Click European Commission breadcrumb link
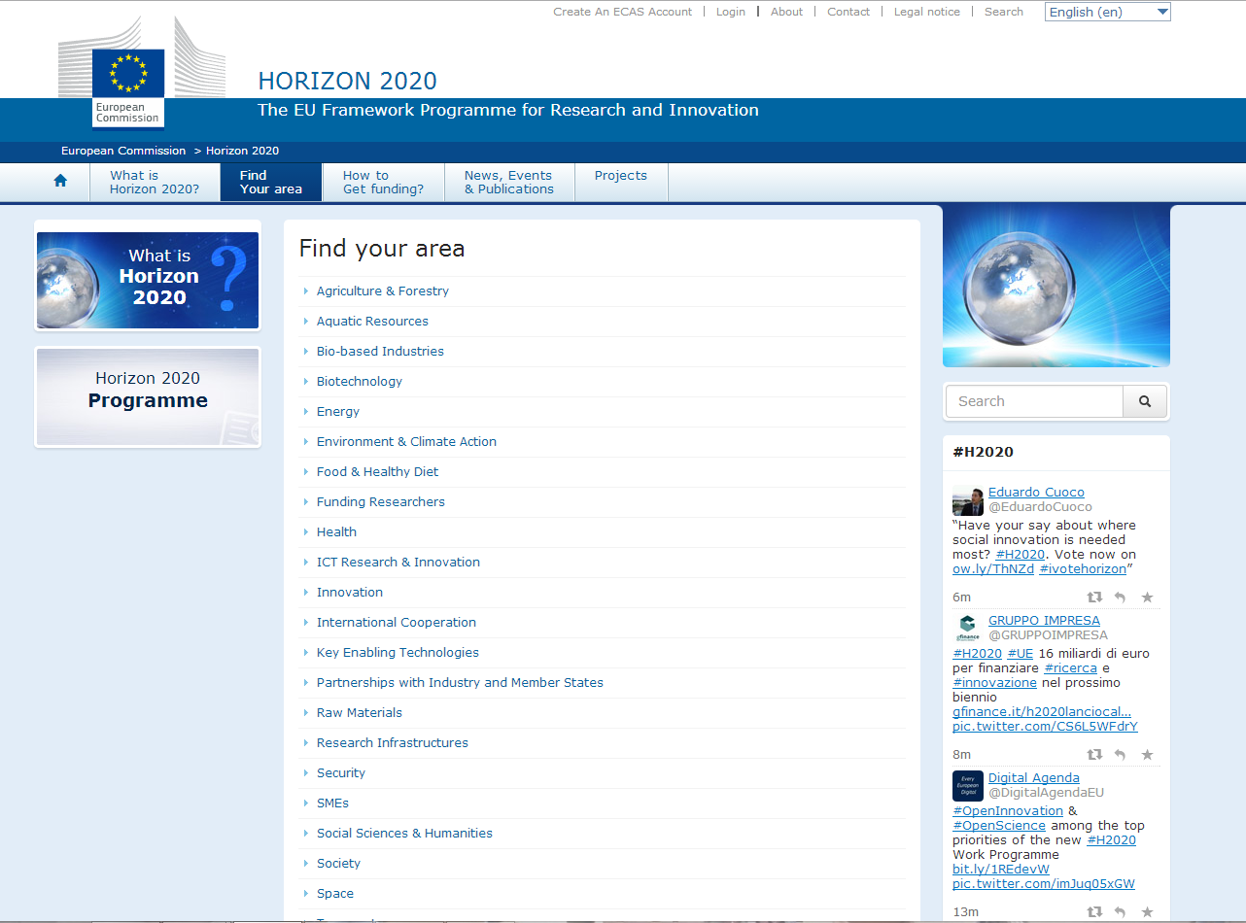Image resolution: width=1246 pixels, height=923 pixels. [123, 151]
